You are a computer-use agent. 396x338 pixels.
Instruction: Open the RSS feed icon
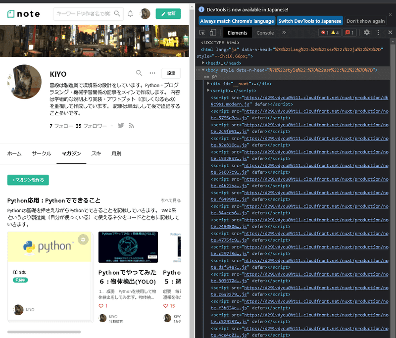[131, 126]
